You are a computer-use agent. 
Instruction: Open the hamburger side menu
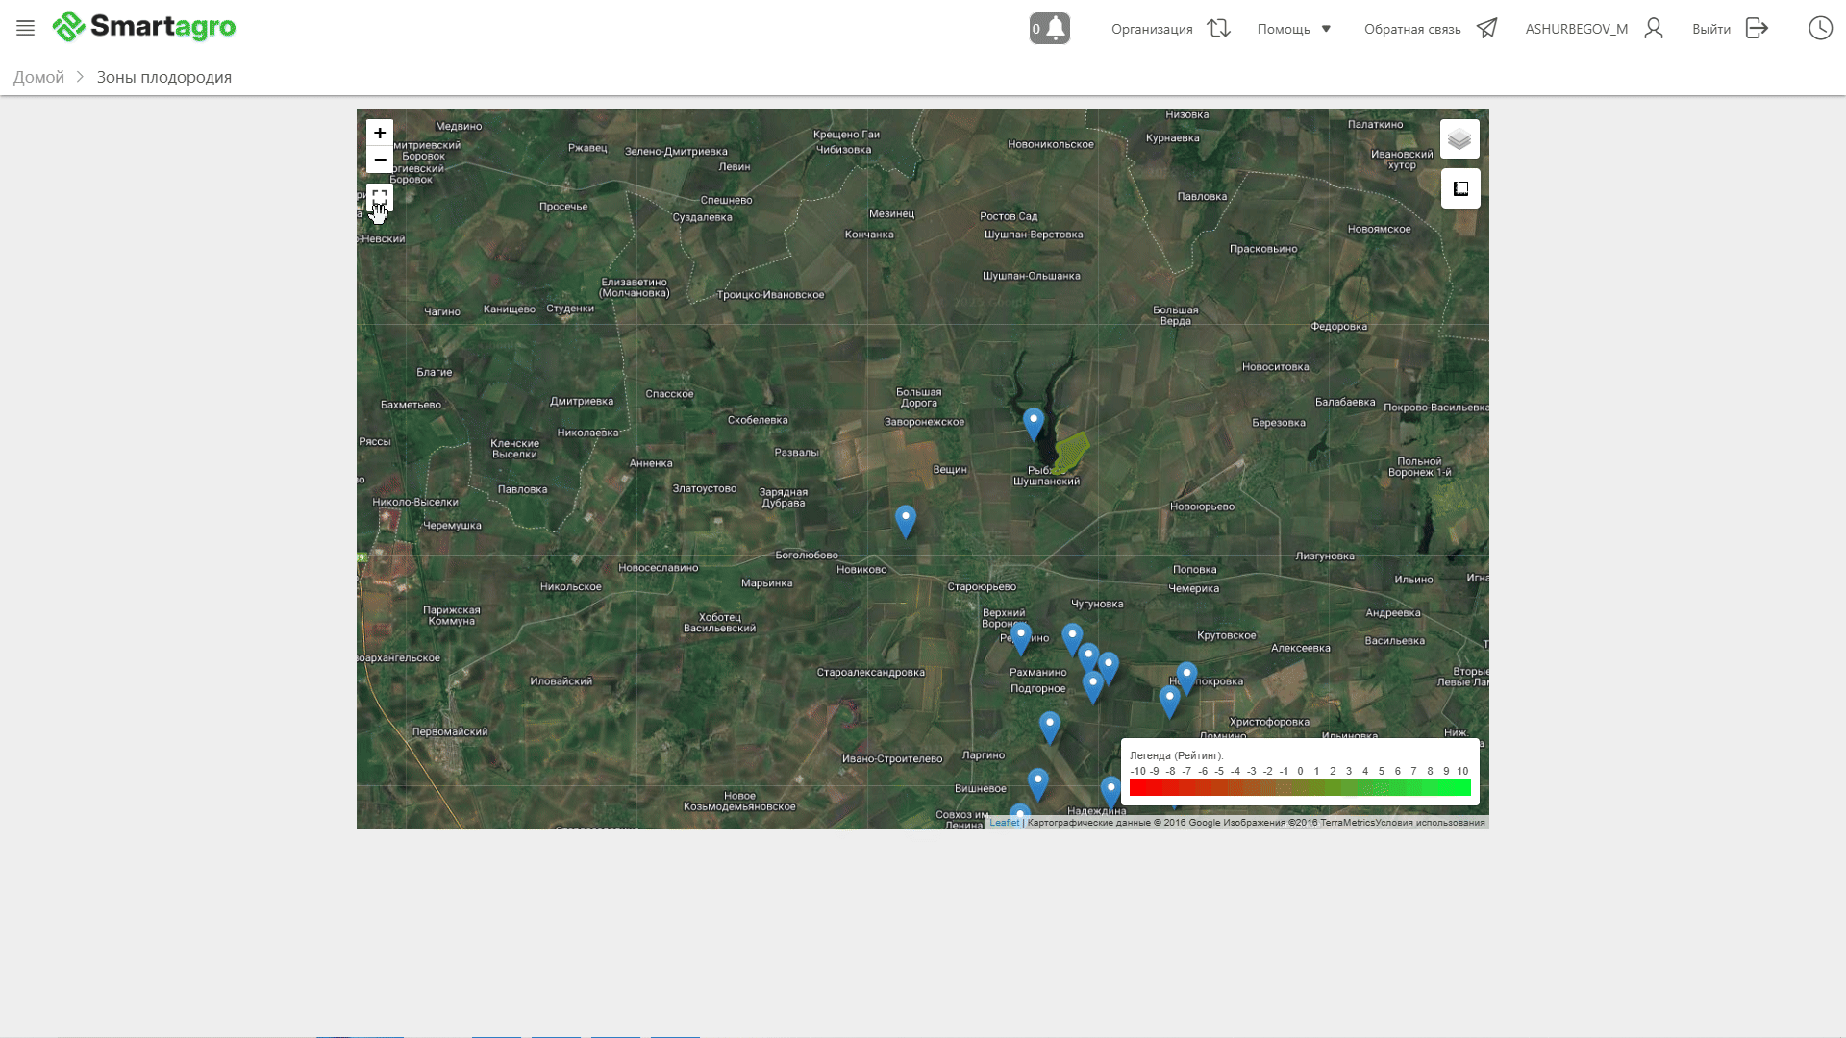pyautogui.click(x=25, y=29)
